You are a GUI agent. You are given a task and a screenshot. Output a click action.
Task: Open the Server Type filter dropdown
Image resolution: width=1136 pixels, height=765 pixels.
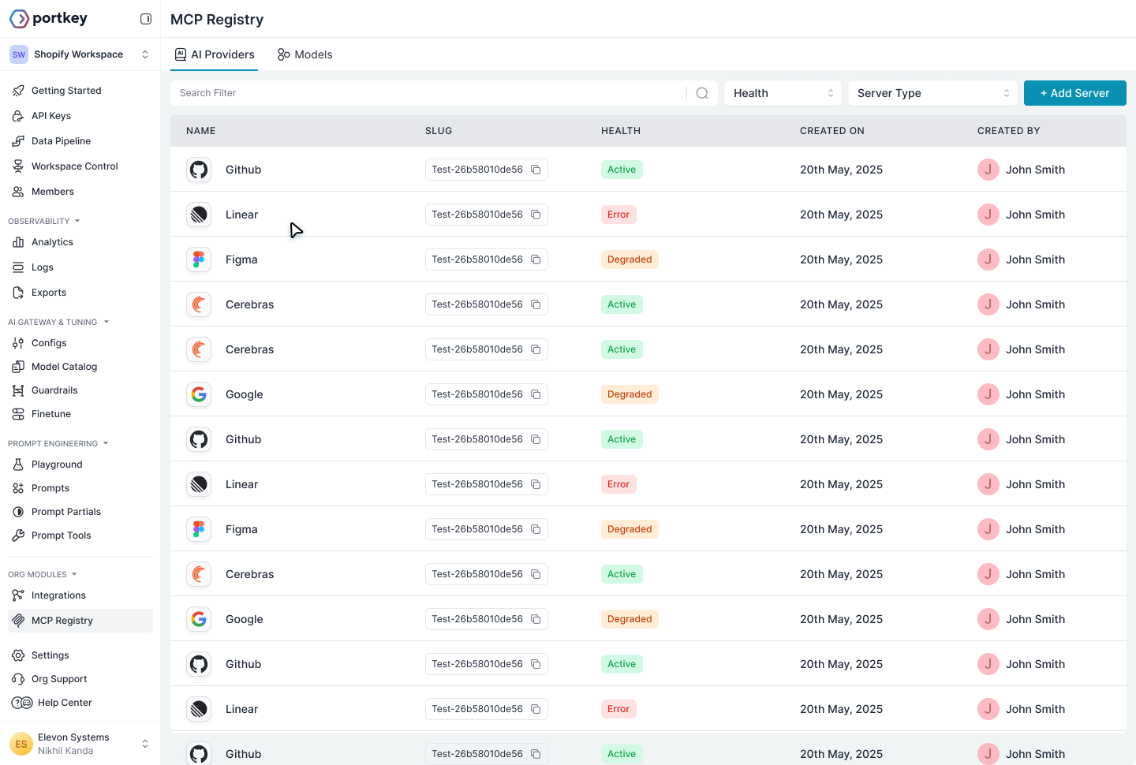point(932,92)
